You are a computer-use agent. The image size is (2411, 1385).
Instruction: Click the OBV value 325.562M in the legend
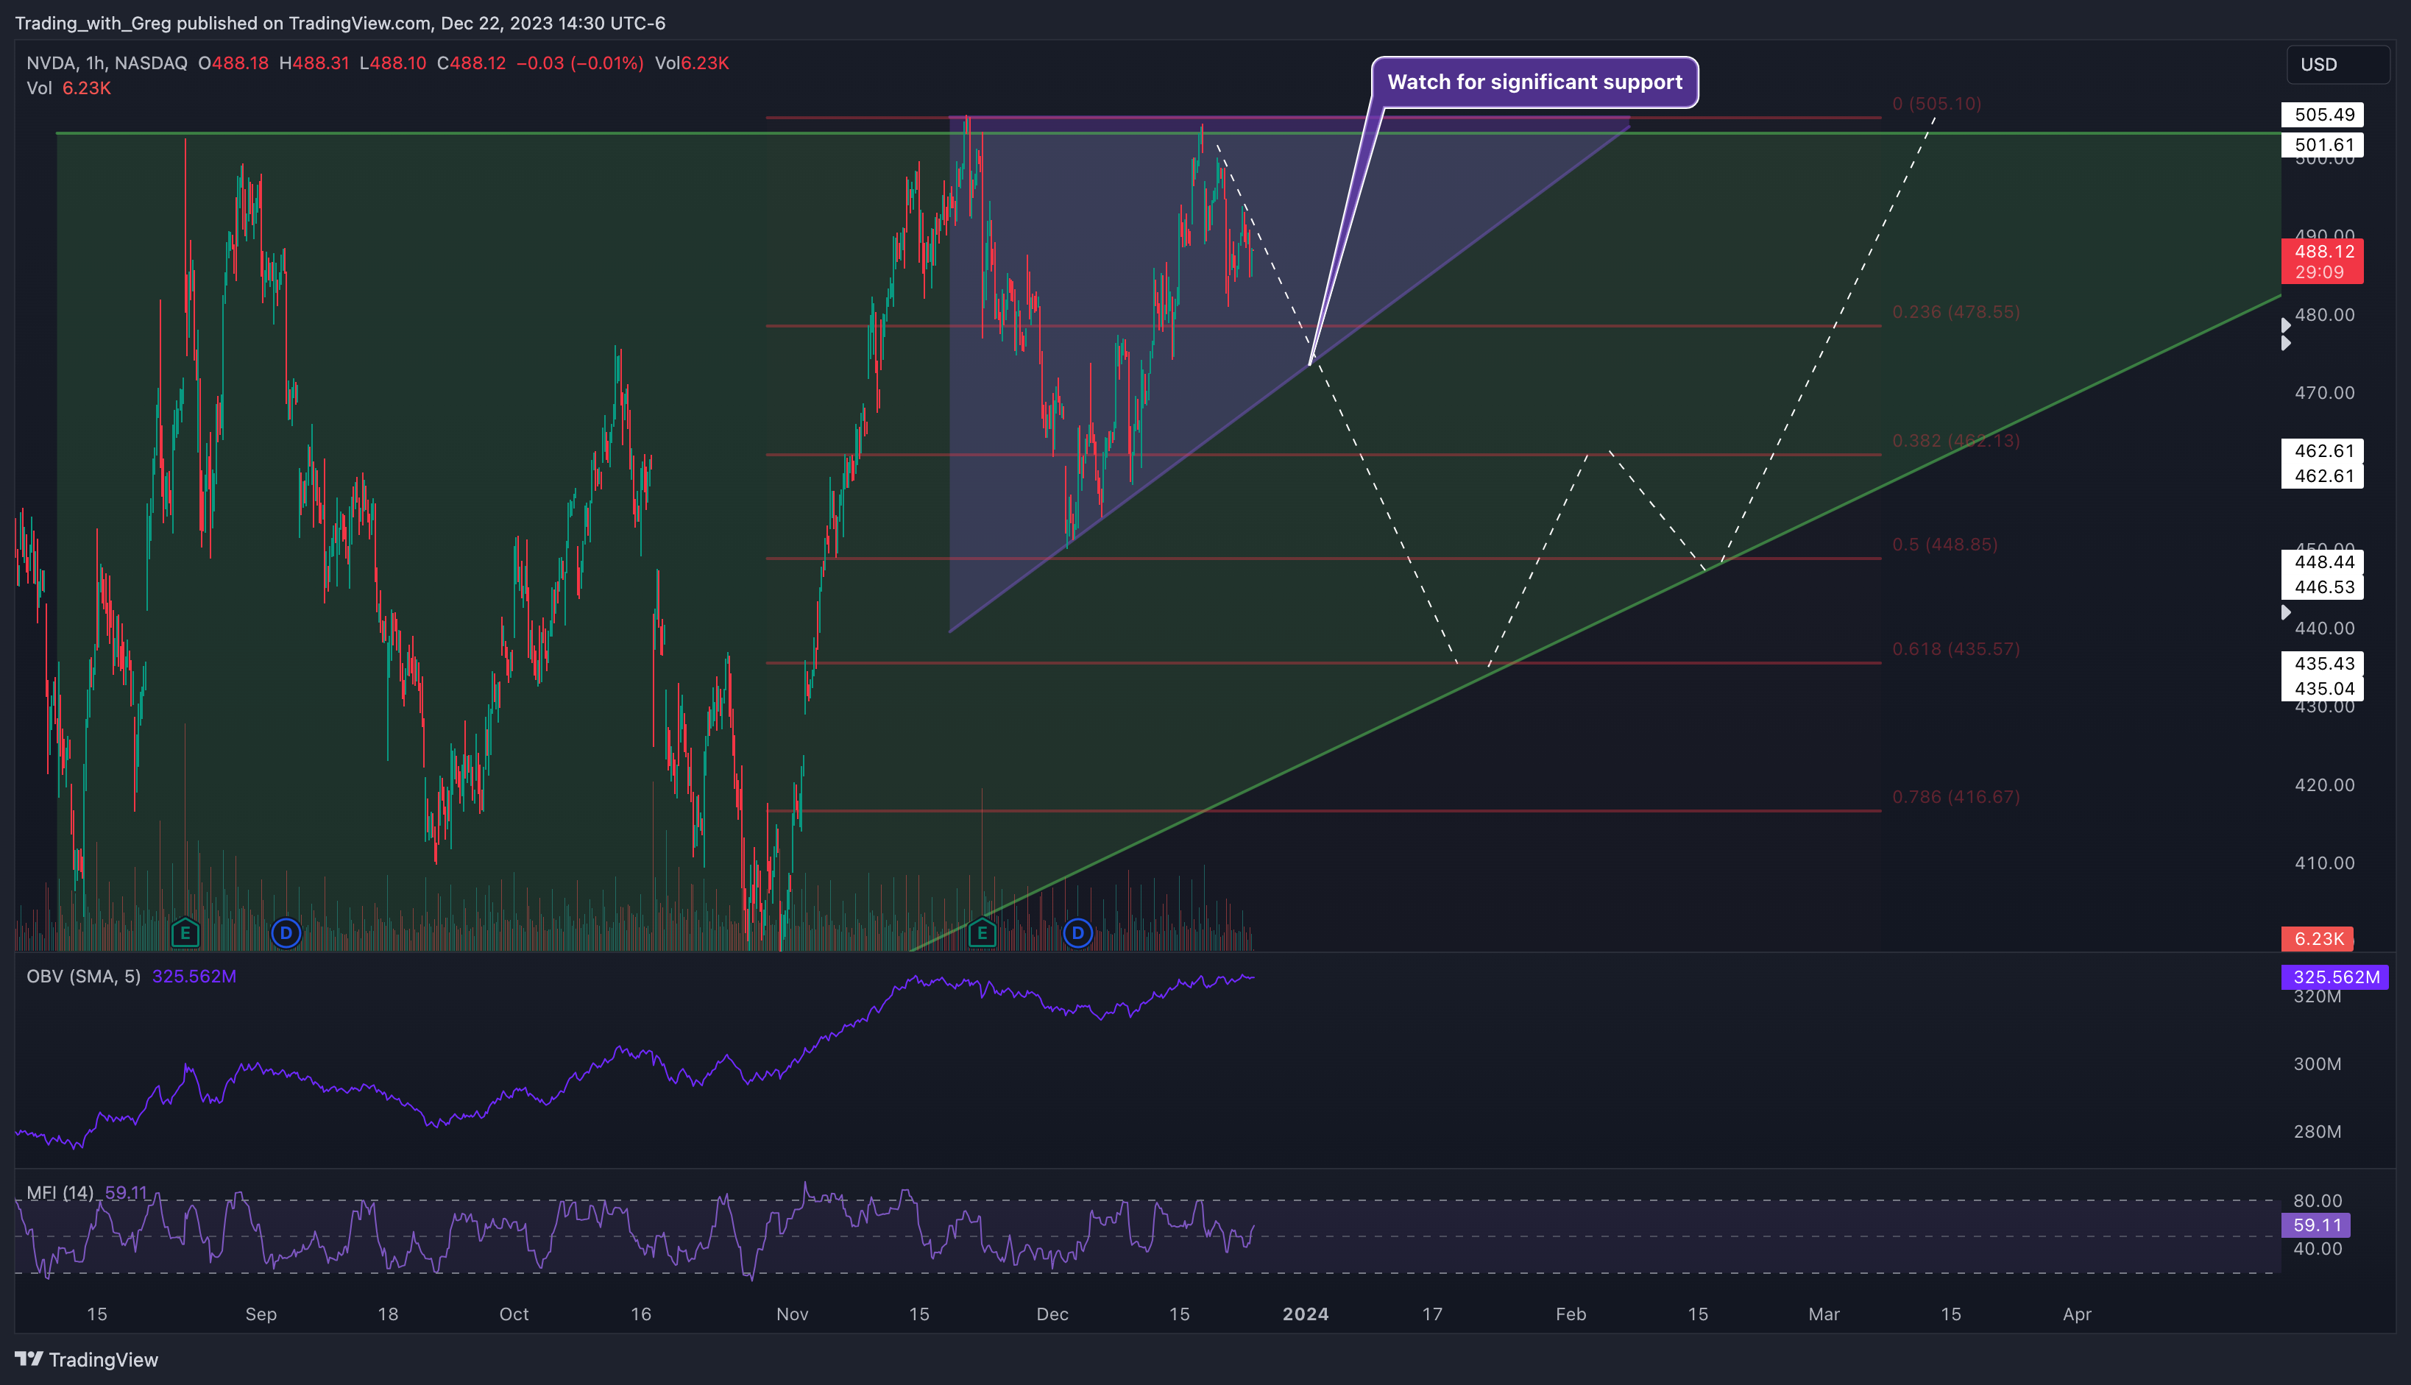(x=194, y=976)
